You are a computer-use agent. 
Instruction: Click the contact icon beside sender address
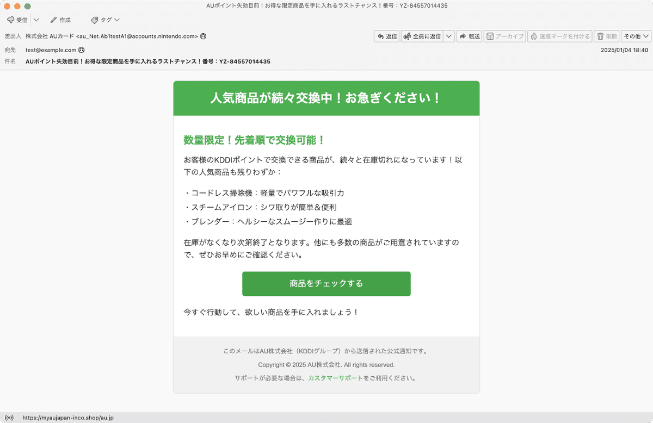click(x=203, y=36)
